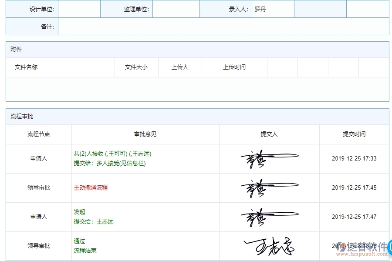Click the 罗丹 entry-person field
The height and width of the screenshot is (261, 392).
click(x=272, y=8)
